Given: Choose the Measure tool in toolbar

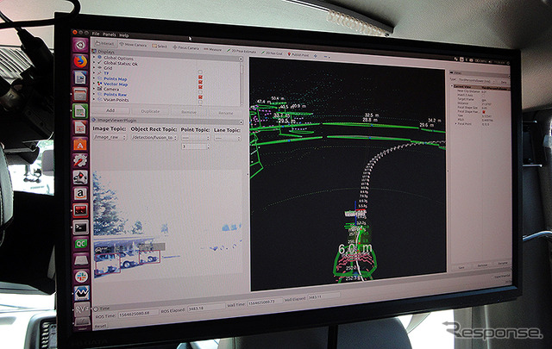Looking at the screenshot, I should [213, 49].
